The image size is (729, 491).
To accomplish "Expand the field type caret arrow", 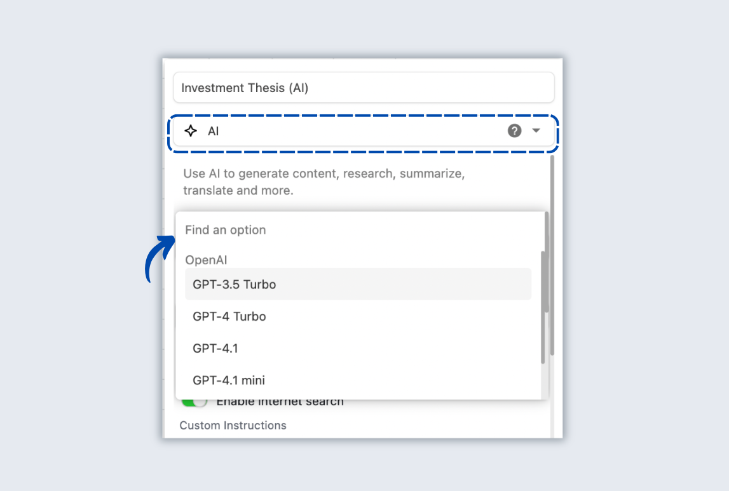I will [x=536, y=131].
